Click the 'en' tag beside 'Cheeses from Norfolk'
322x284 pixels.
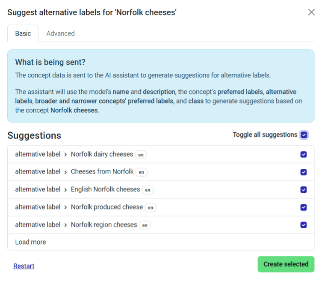click(x=142, y=173)
